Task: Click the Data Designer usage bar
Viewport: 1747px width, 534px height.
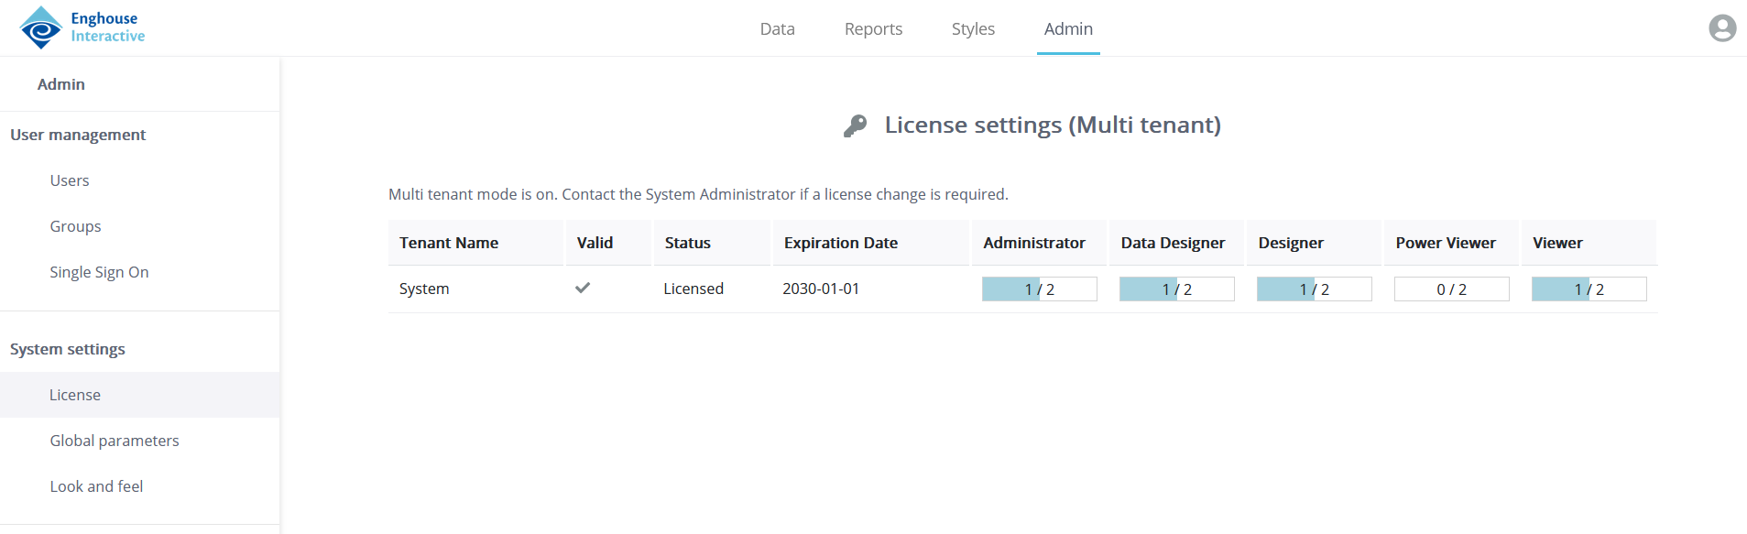Action: [1176, 289]
